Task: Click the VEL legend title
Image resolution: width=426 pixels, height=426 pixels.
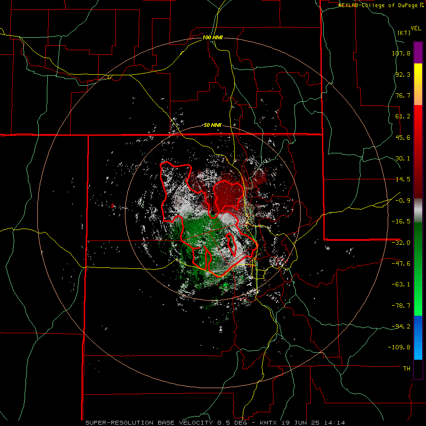Action: click(x=416, y=28)
